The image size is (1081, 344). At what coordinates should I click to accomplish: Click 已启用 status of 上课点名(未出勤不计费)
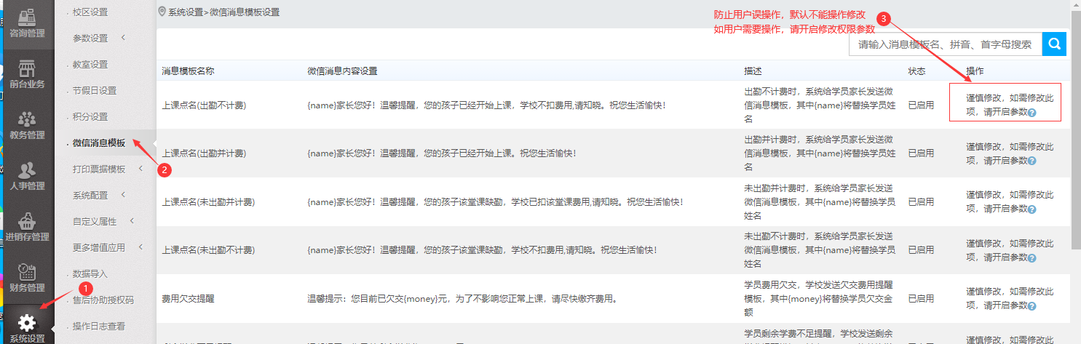921,250
